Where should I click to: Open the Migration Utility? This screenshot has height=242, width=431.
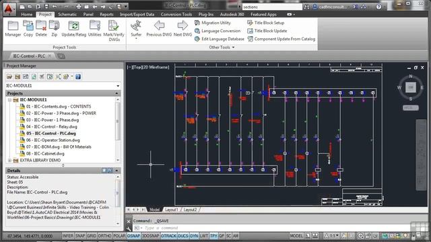213,23
